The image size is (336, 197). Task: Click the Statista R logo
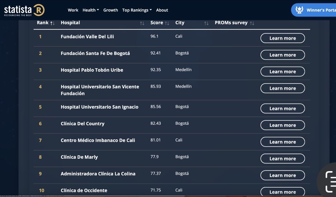pyautogui.click(x=24, y=10)
